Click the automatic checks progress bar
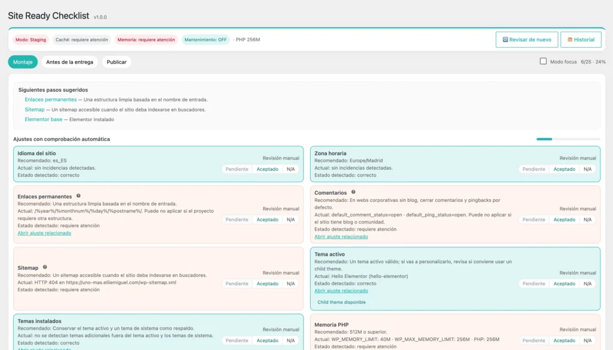The height and width of the screenshot is (350, 613). (568, 139)
